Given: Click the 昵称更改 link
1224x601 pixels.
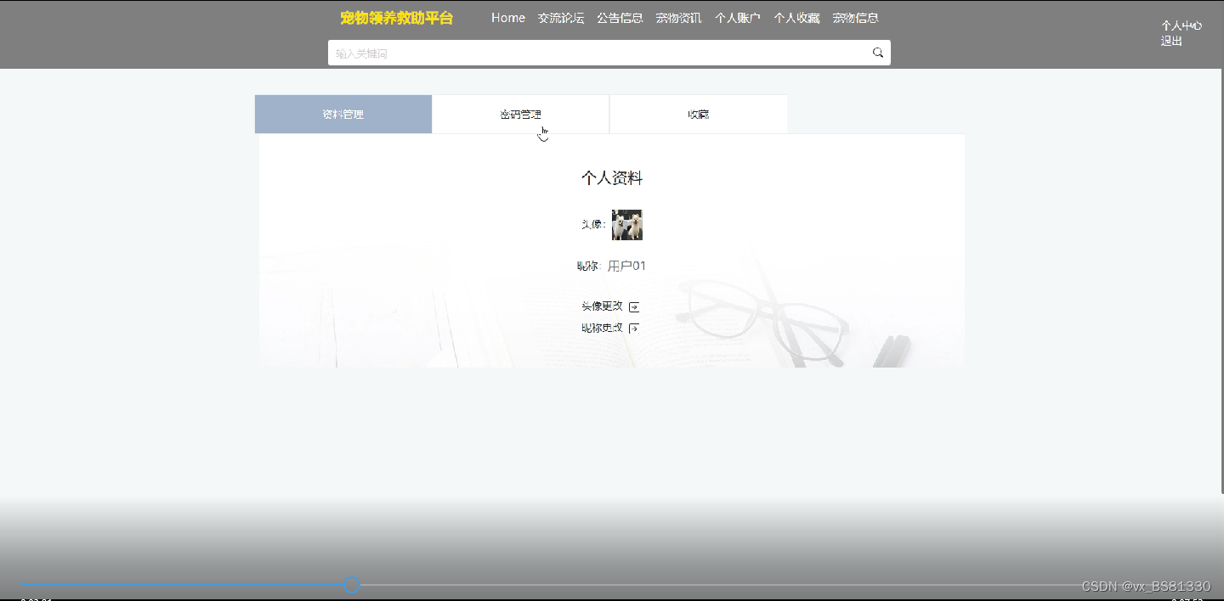Looking at the screenshot, I should [x=602, y=328].
